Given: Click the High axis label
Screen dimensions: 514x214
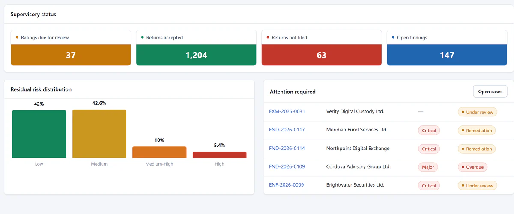Looking at the screenshot, I should pyautogui.click(x=219, y=164).
